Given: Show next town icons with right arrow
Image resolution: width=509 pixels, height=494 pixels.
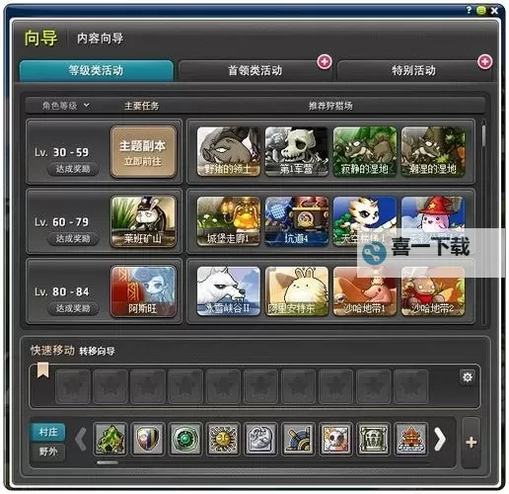Looking at the screenshot, I should 440,439.
